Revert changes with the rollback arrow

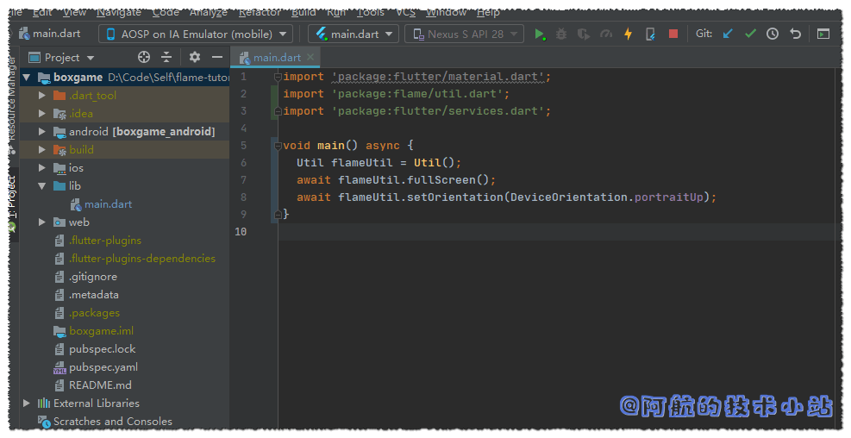[x=795, y=34]
